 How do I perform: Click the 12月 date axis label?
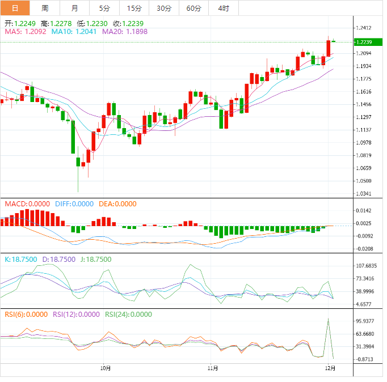pyautogui.click(x=330, y=367)
